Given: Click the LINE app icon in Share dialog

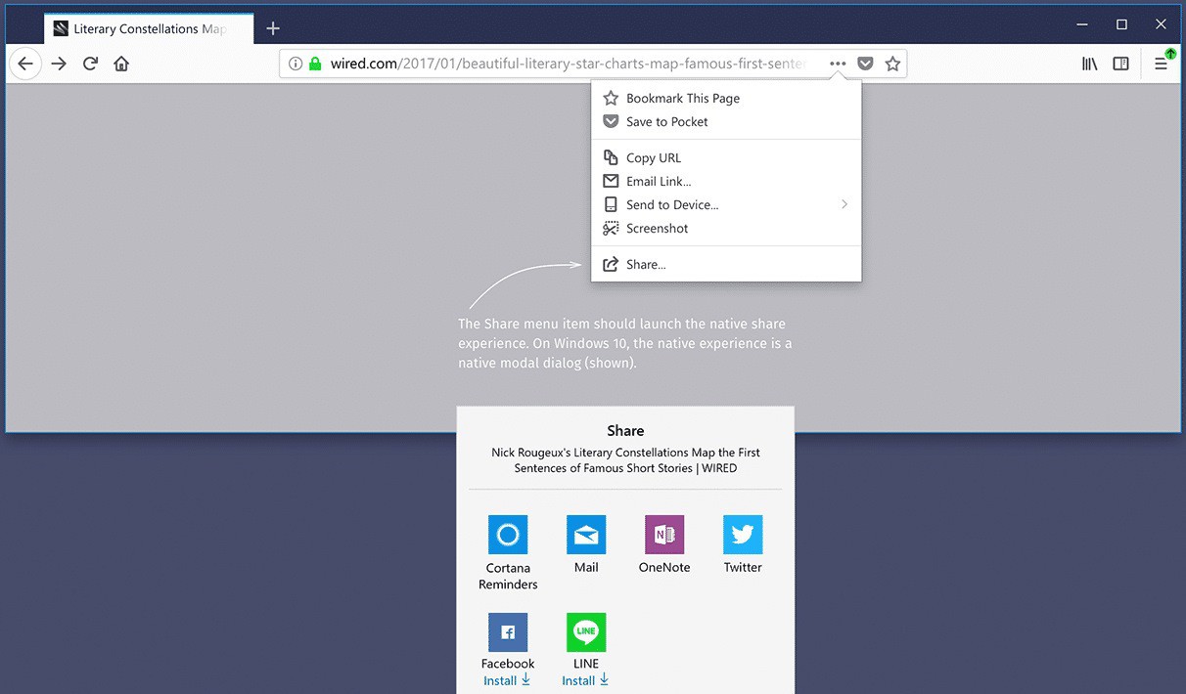Looking at the screenshot, I should (x=586, y=632).
